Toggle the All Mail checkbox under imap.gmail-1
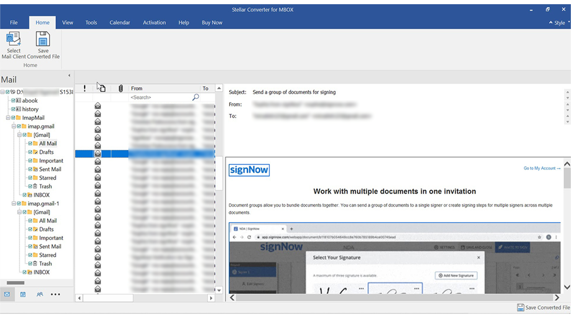Image resolution: width=571 pixels, height=321 pixels. [x=30, y=221]
